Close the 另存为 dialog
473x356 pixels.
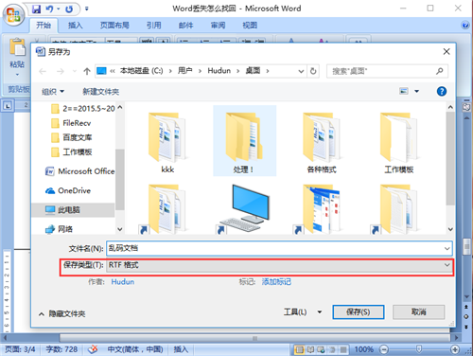447,52
